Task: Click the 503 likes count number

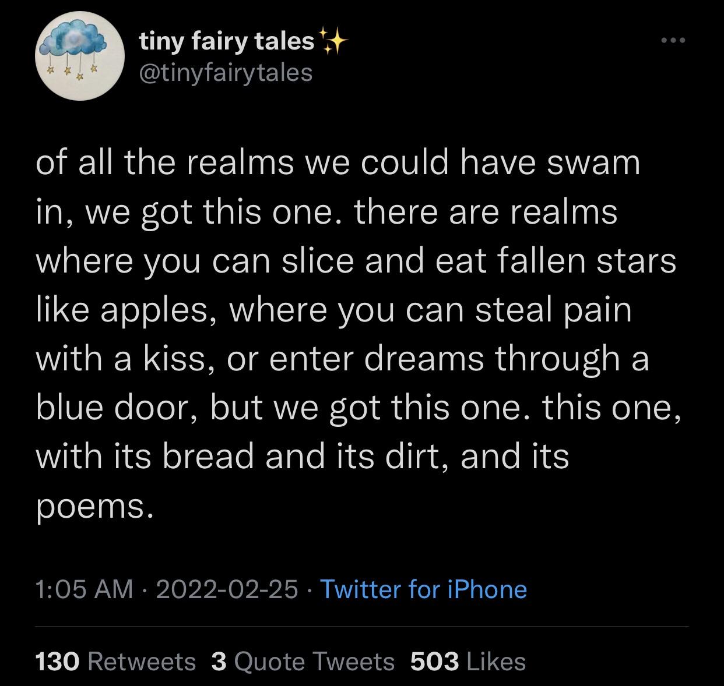Action: click(x=434, y=661)
